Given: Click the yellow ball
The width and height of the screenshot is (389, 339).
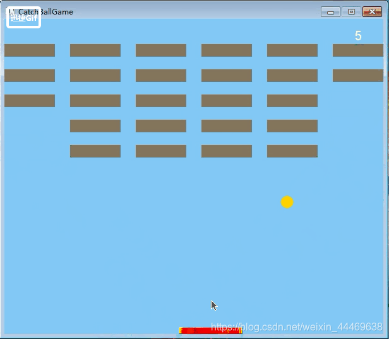Looking at the screenshot, I should click(287, 202).
